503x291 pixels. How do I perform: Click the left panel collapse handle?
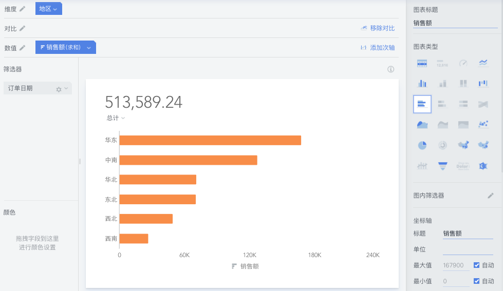pos(80,162)
